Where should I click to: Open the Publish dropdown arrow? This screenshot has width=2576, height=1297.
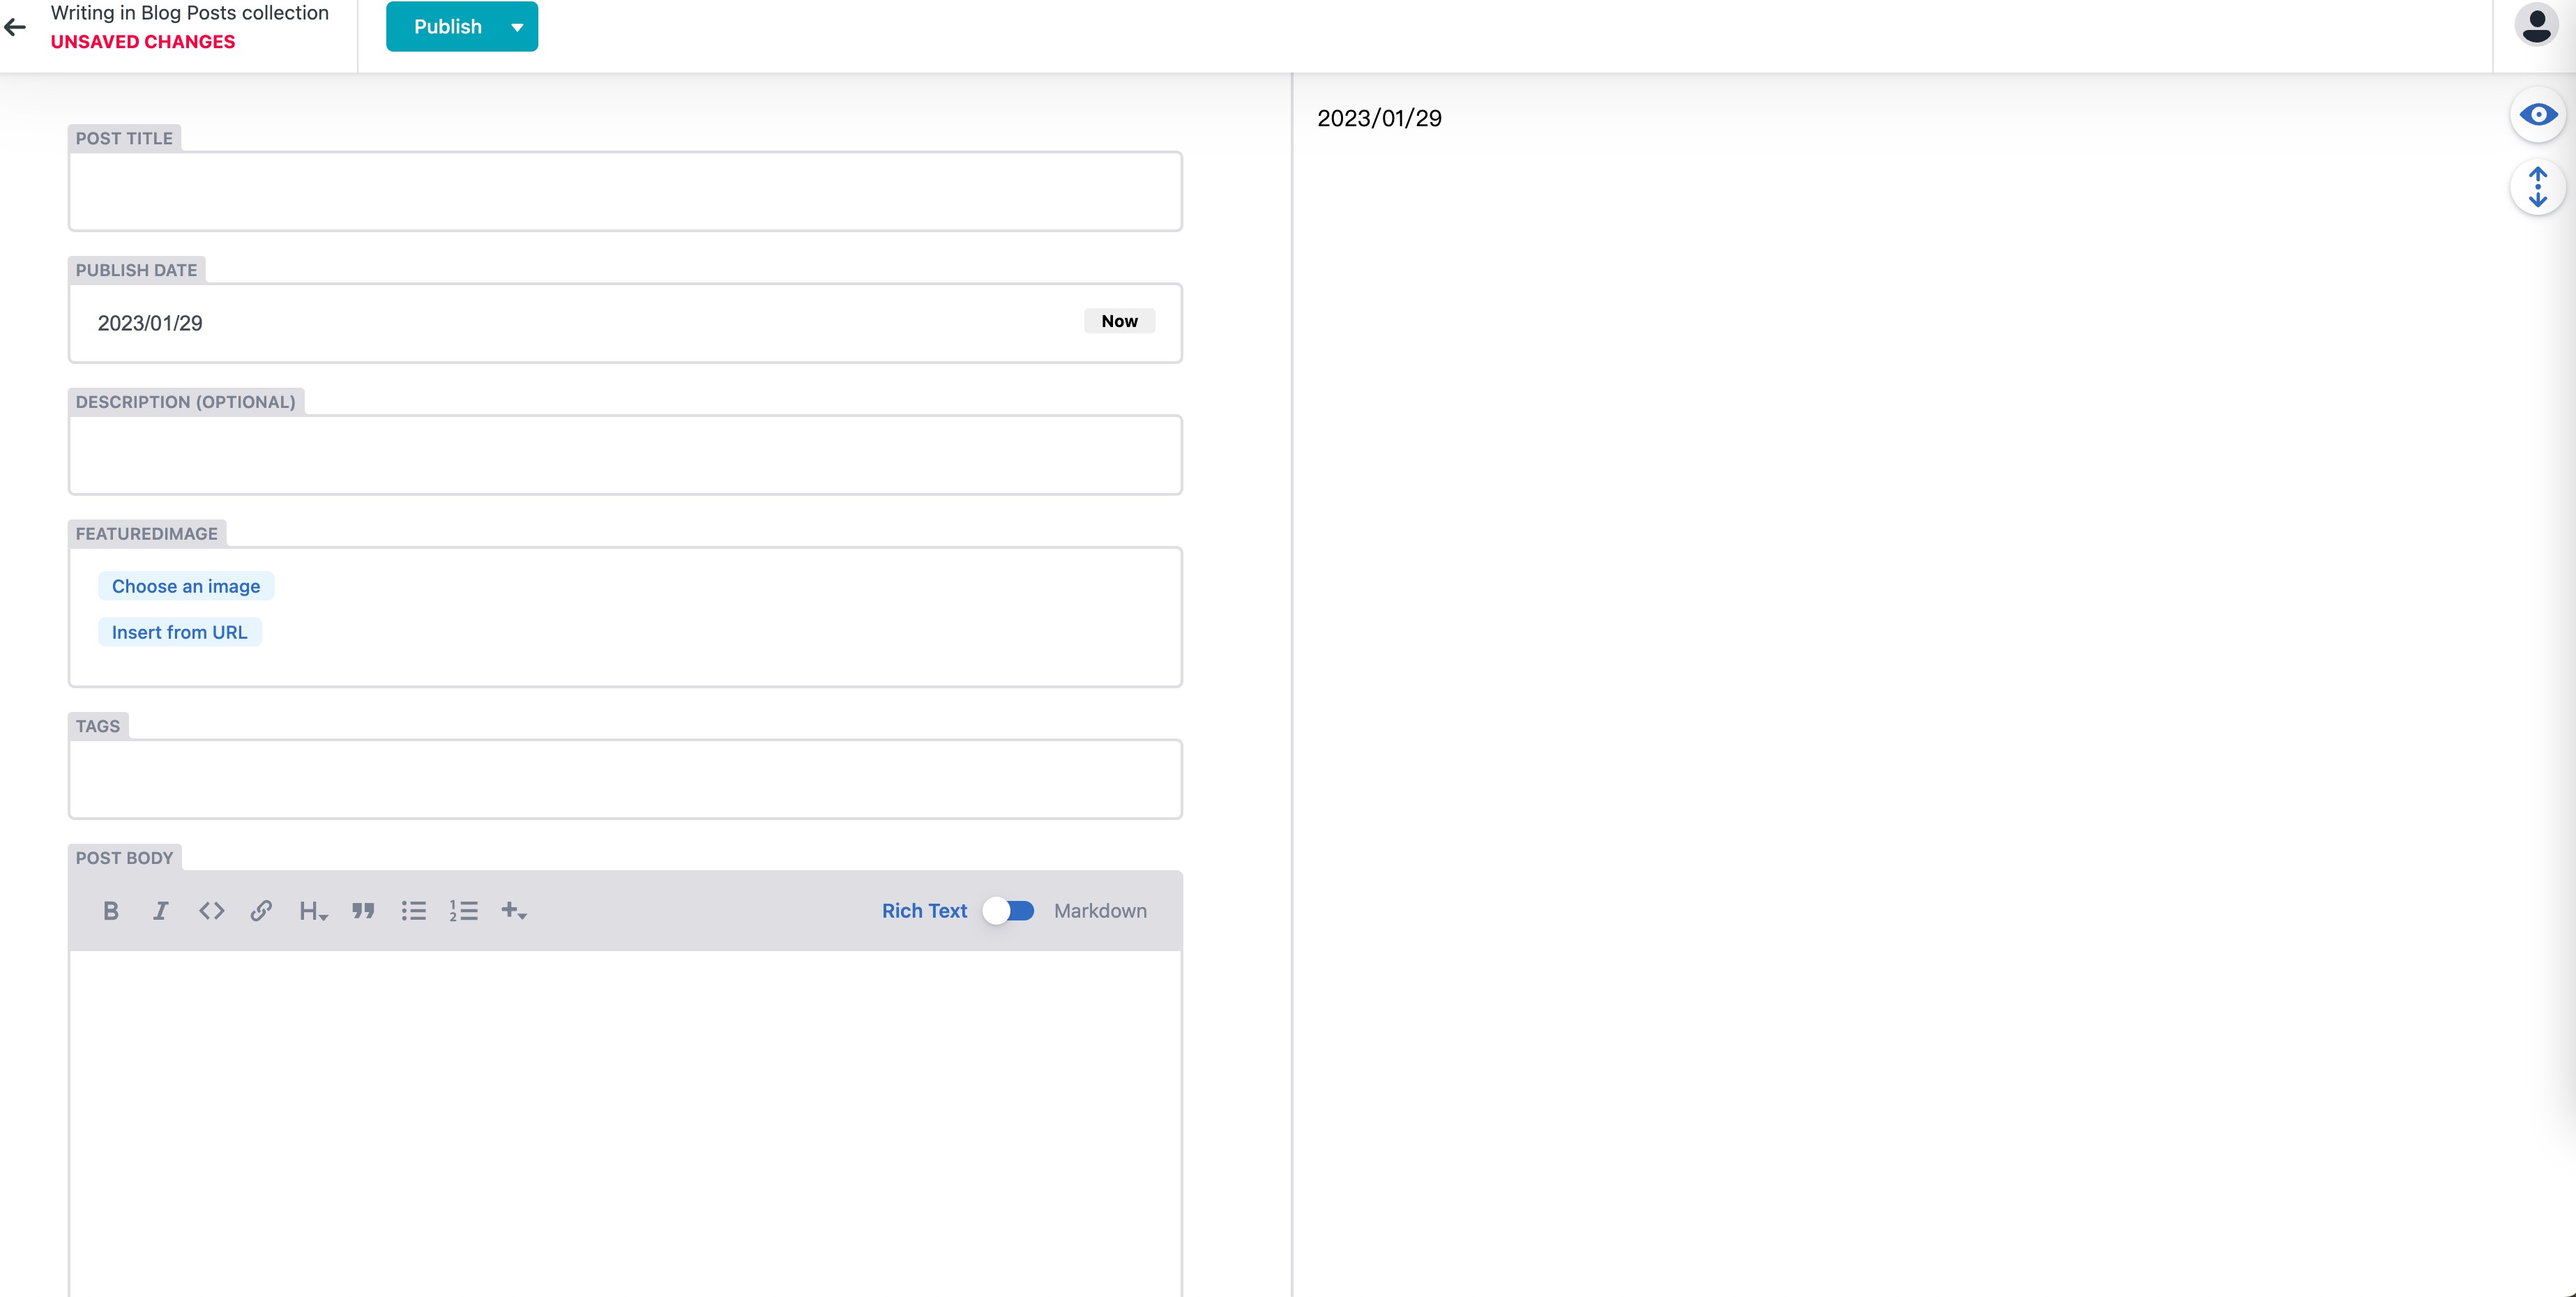(517, 27)
